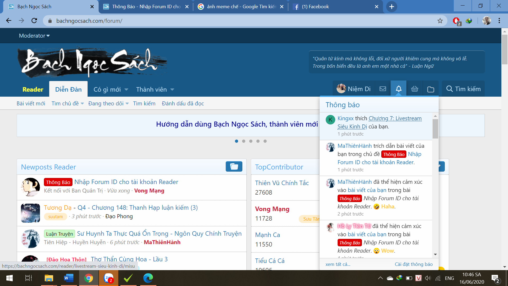The height and width of the screenshot is (286, 508).
Task: Switch to the Reader tab
Action: coord(33,89)
